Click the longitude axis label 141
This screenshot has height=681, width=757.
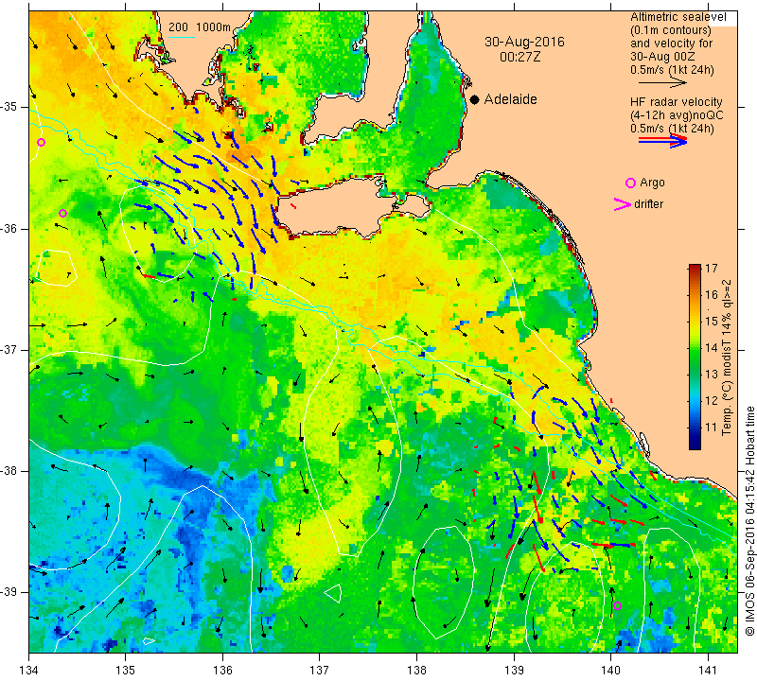[708, 671]
